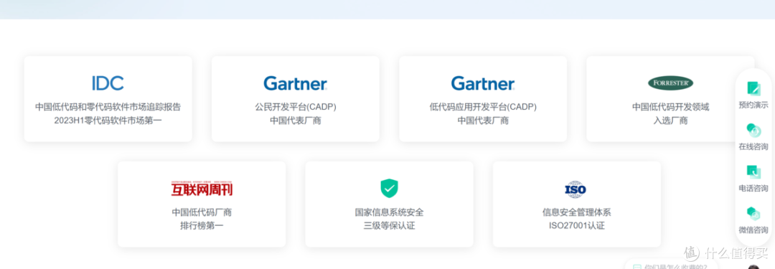Open 微信咨询 in the sidebar
This screenshot has width=775, height=269.
[753, 230]
